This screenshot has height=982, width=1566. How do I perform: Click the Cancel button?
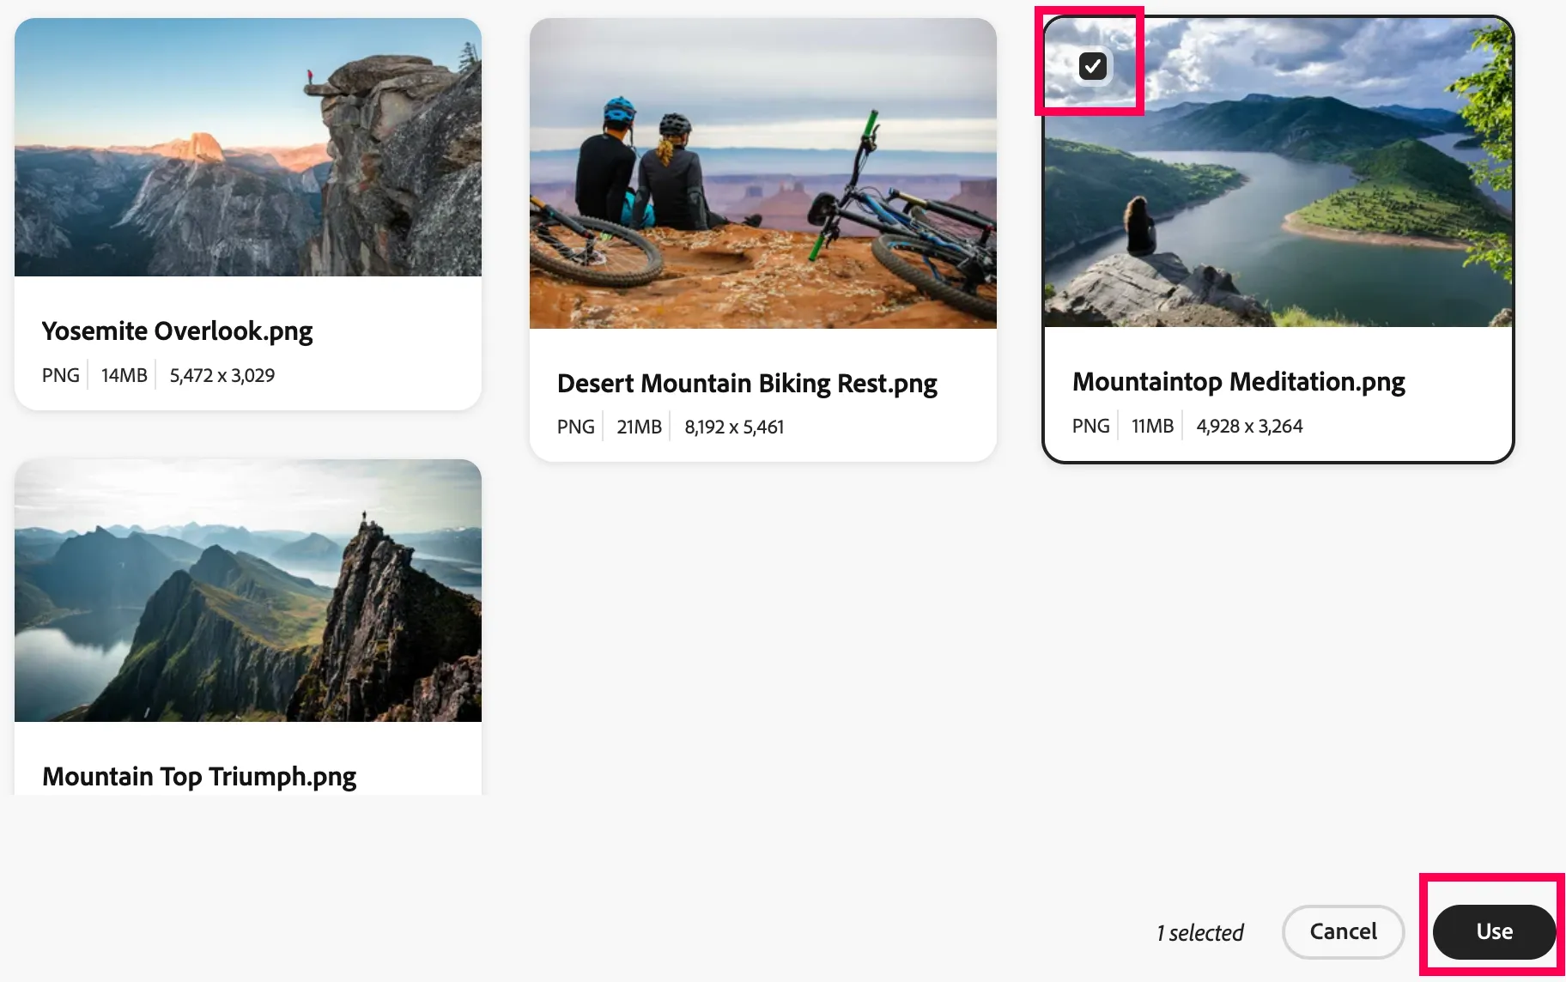point(1343,931)
